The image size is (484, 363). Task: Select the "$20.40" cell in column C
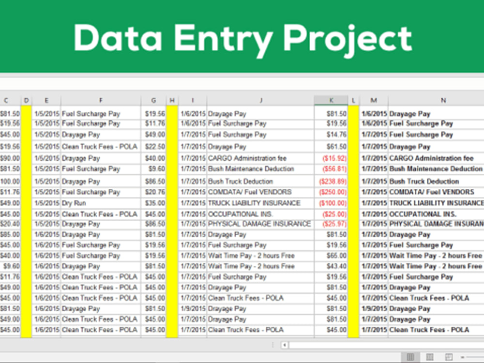click(10, 224)
